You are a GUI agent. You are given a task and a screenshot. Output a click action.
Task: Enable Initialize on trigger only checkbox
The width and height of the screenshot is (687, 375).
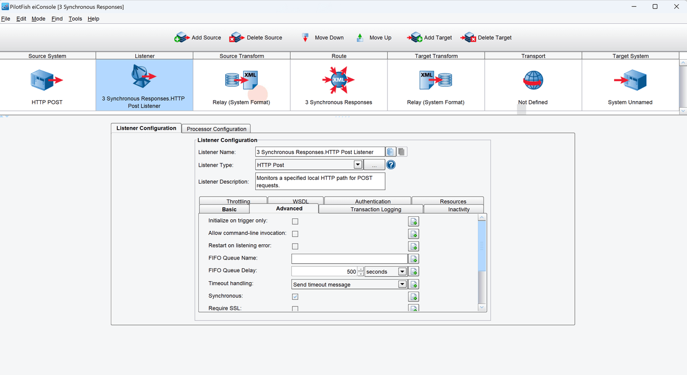pyautogui.click(x=295, y=222)
